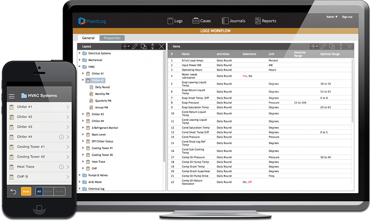Expand the Electrical Systems folder
The image size is (370, 221).
click(80, 53)
